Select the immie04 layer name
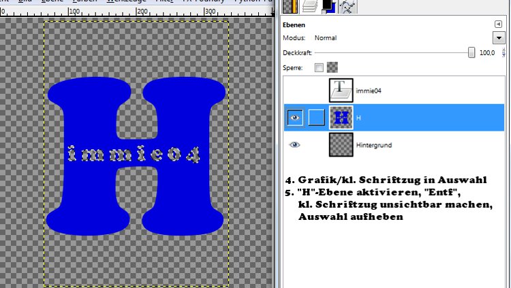This screenshot has height=288, width=511. coord(369,91)
